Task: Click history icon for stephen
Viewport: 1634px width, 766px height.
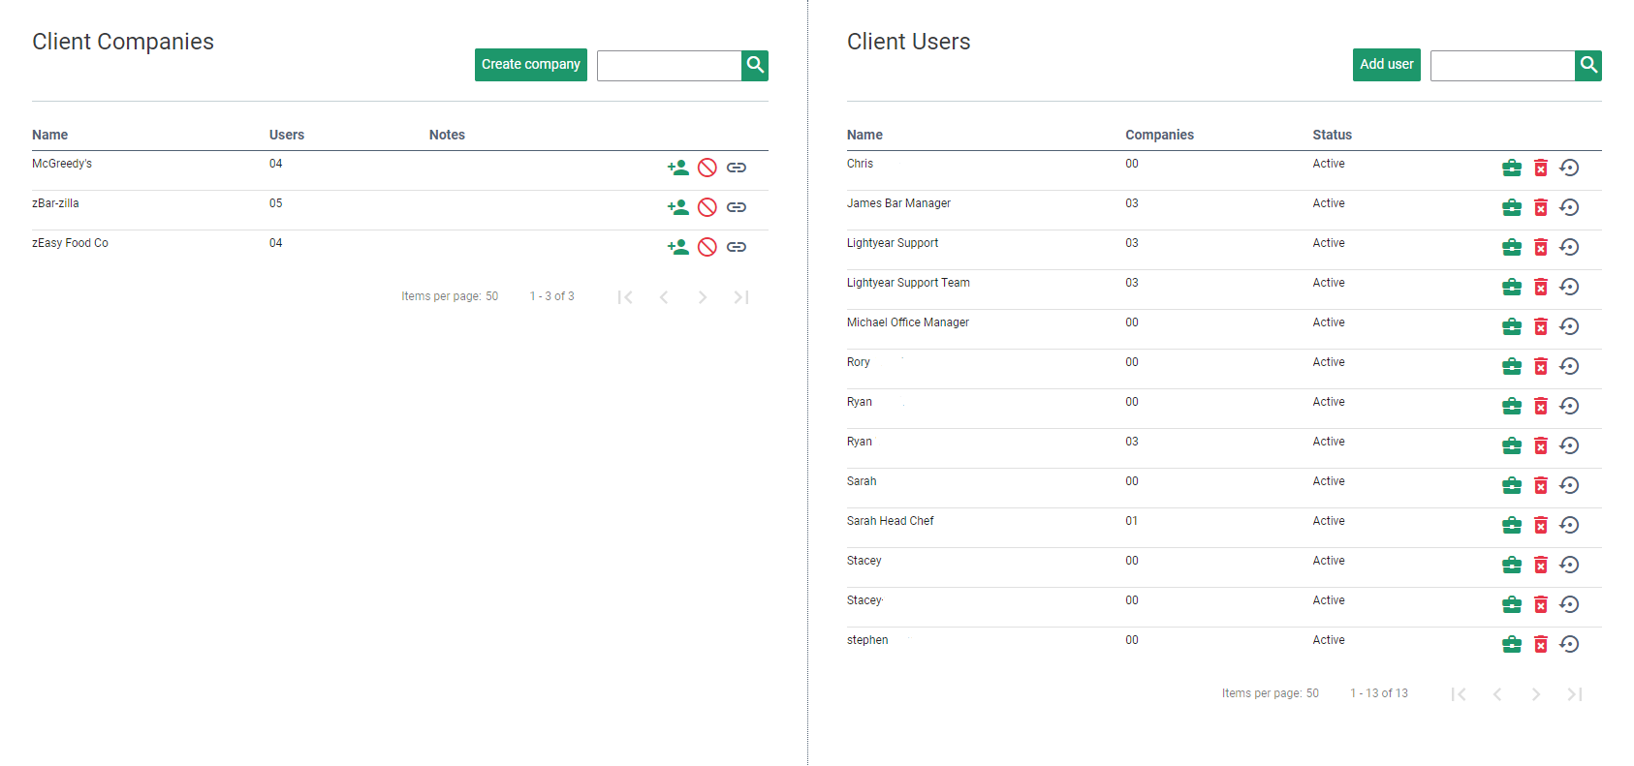Action: click(x=1569, y=644)
